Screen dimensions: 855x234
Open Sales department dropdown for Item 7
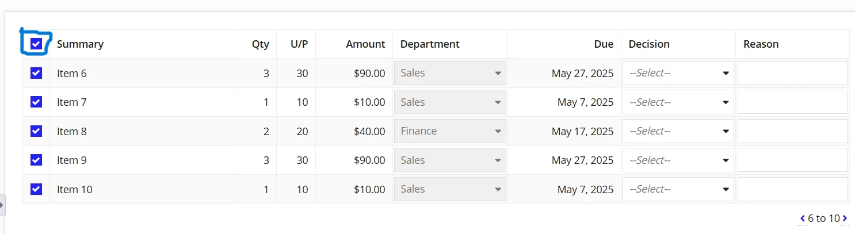(450, 102)
